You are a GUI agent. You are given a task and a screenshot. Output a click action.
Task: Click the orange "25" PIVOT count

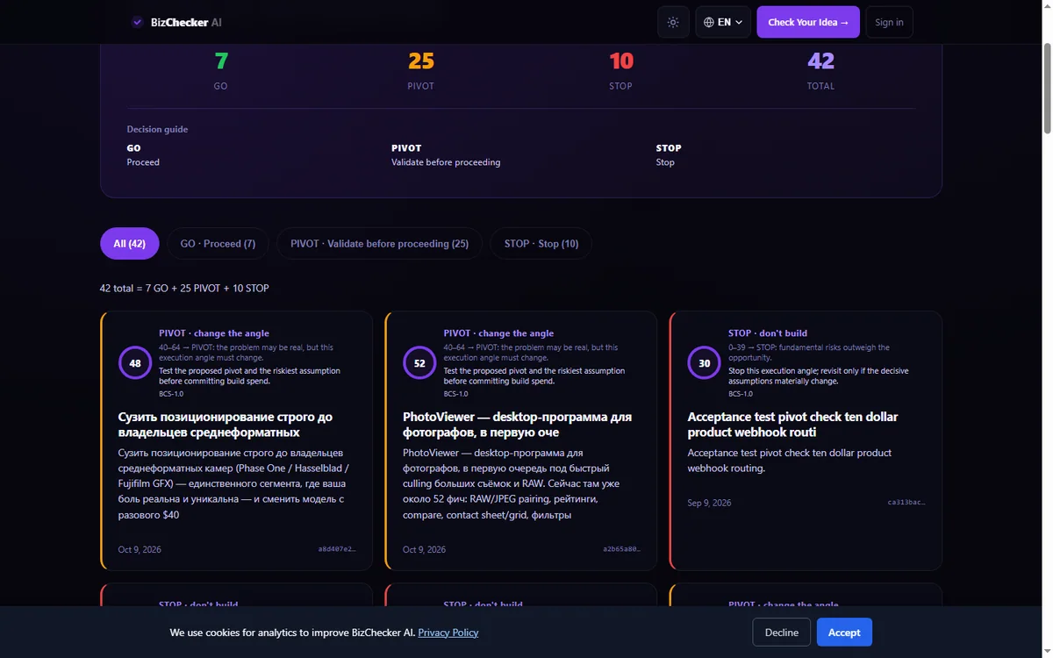[x=421, y=61]
